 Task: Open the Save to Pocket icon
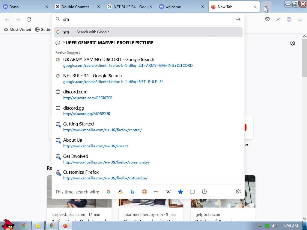[x=267, y=19]
